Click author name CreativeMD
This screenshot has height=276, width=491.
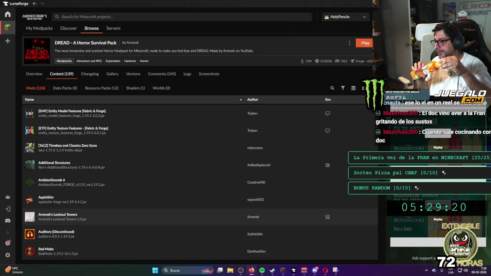256,182
